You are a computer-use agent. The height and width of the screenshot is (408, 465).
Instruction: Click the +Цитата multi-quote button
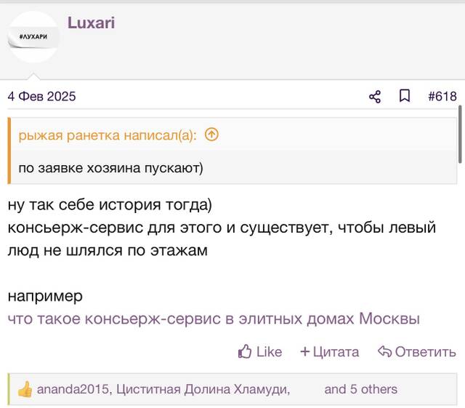click(x=329, y=352)
